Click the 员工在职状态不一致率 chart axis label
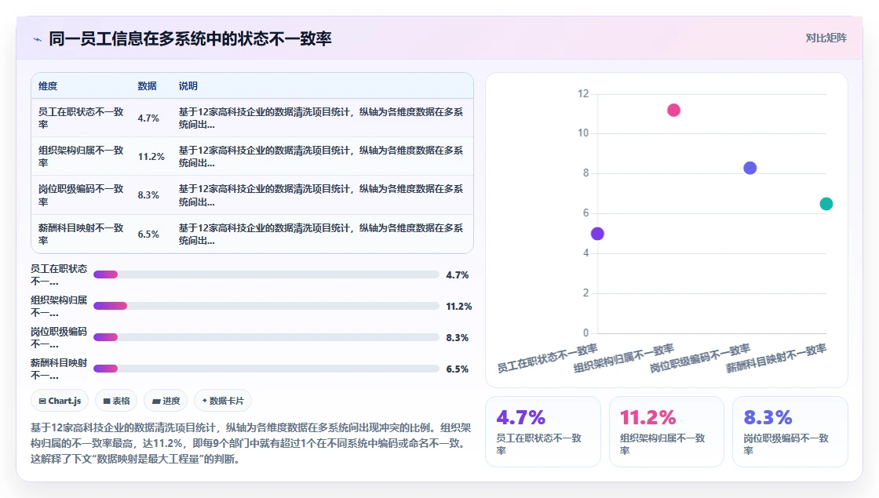 pos(547,358)
